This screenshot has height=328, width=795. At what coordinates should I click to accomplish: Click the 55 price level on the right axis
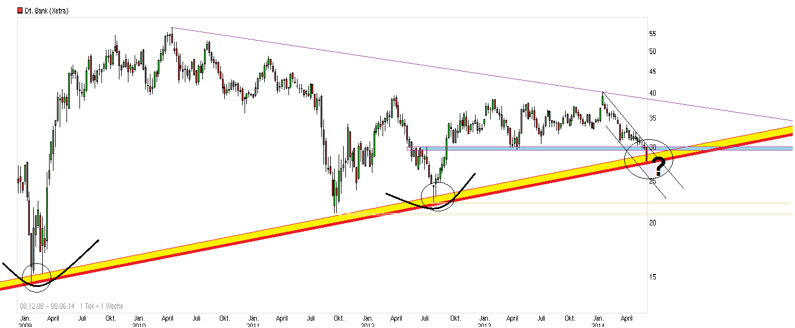click(652, 33)
